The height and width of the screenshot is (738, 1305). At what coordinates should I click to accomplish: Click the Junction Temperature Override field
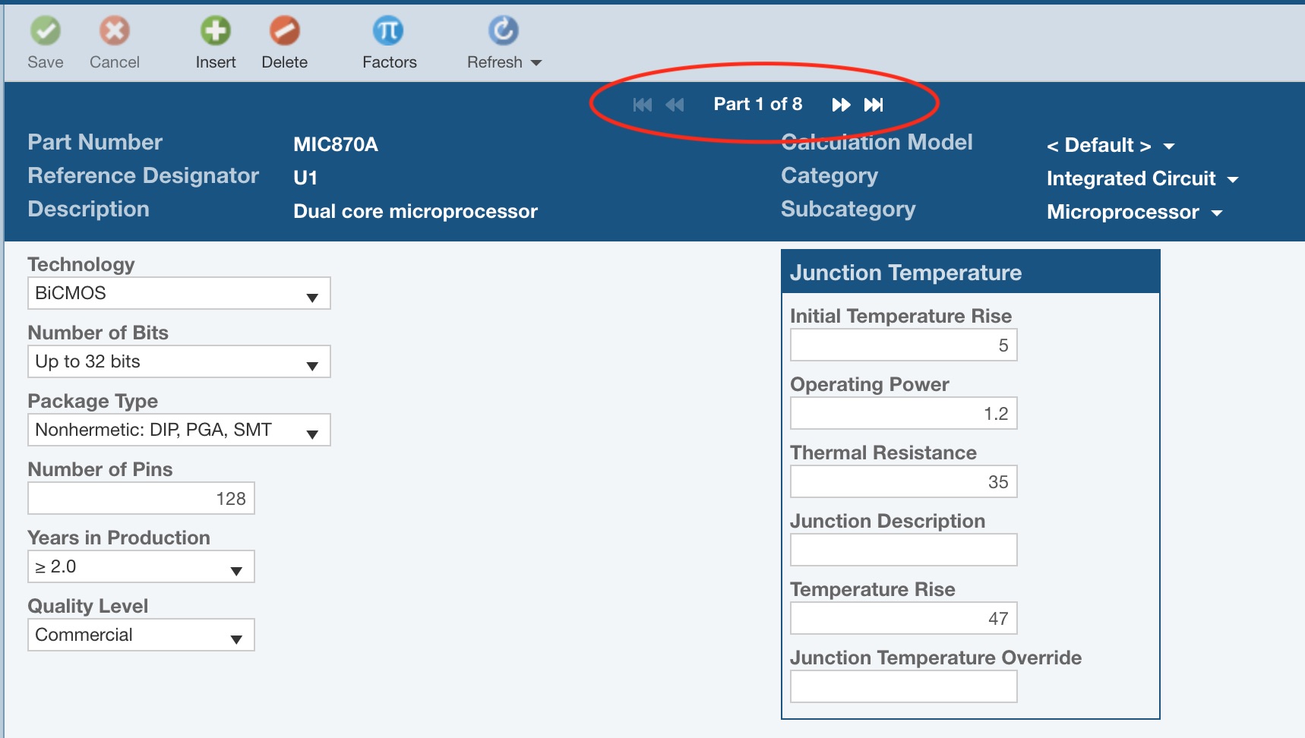click(903, 687)
